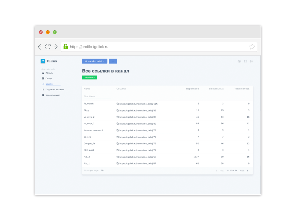
Task: Copy the vc_mvp_1 link with copy icon
Action: 117,123
